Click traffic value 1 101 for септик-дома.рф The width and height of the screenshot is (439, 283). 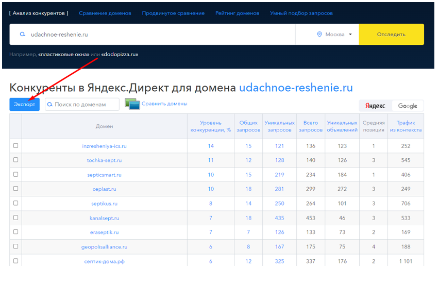pos(406,261)
